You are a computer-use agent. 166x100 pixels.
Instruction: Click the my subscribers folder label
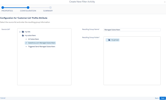coord(30,35)
